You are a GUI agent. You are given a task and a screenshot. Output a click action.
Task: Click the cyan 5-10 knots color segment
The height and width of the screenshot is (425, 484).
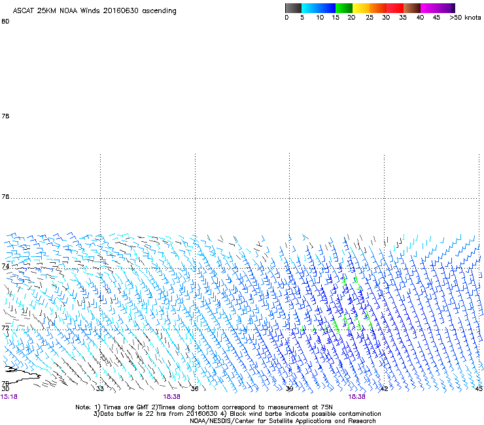click(x=310, y=8)
